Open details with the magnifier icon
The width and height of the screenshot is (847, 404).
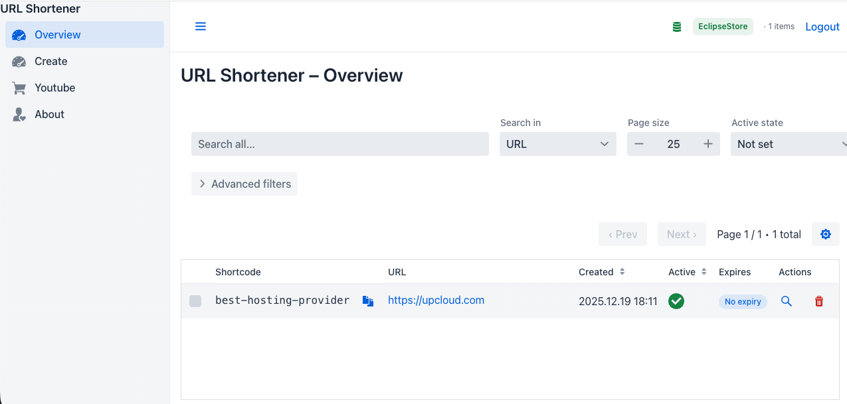coord(787,301)
